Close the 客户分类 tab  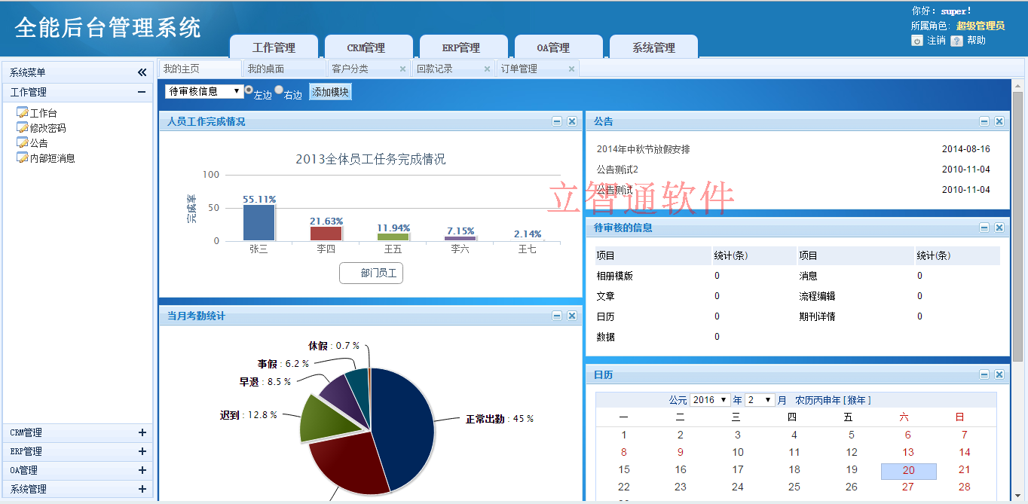click(402, 69)
